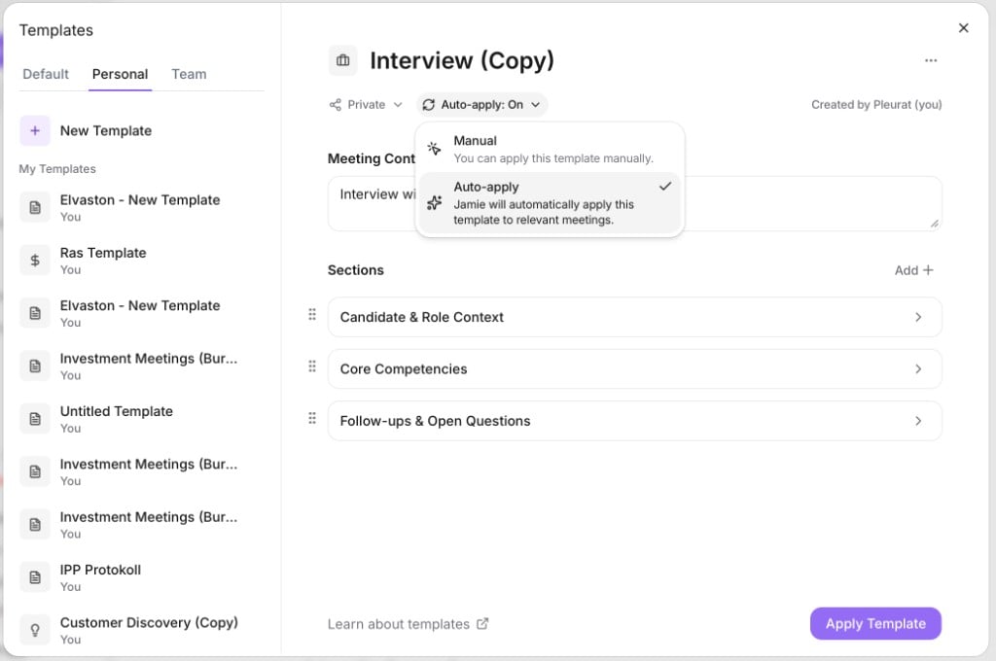
Task: Open the Private visibility dropdown
Action: tap(366, 105)
